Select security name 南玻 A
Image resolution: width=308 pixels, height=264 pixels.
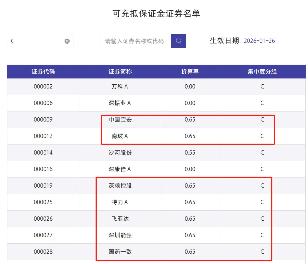119,136
